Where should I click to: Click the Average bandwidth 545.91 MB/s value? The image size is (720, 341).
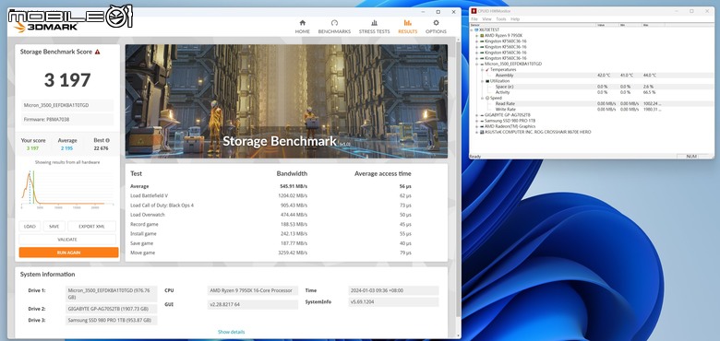point(294,186)
